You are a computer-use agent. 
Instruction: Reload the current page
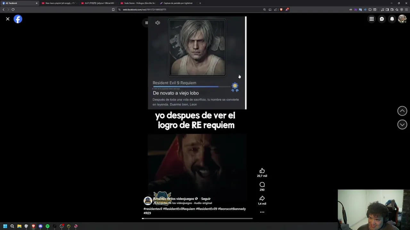13,10
